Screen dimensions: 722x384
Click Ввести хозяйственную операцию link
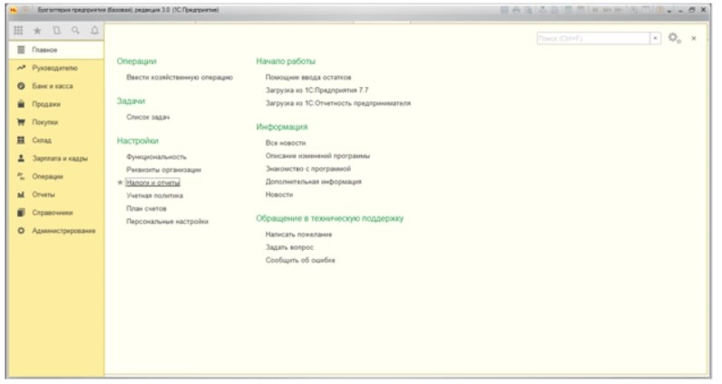click(x=180, y=77)
